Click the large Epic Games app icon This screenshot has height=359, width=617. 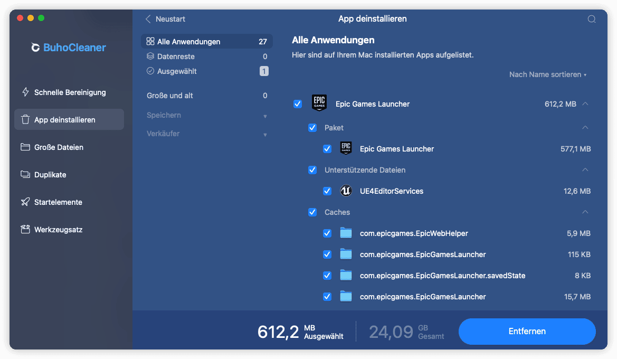pos(319,103)
